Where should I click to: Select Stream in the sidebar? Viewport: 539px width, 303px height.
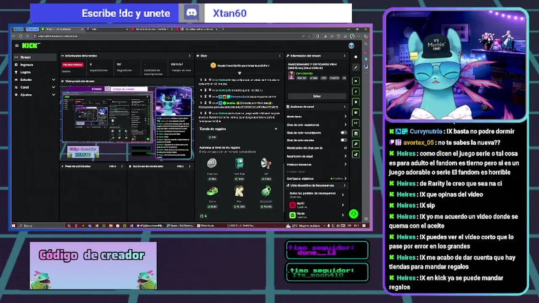pyautogui.click(x=35, y=57)
